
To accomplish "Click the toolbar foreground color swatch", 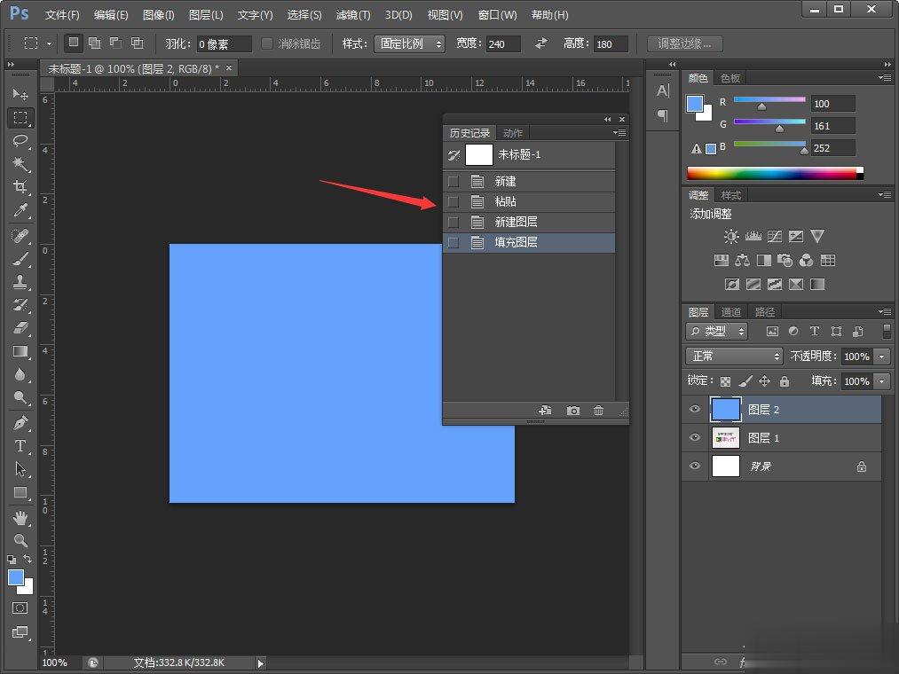I will [15, 577].
